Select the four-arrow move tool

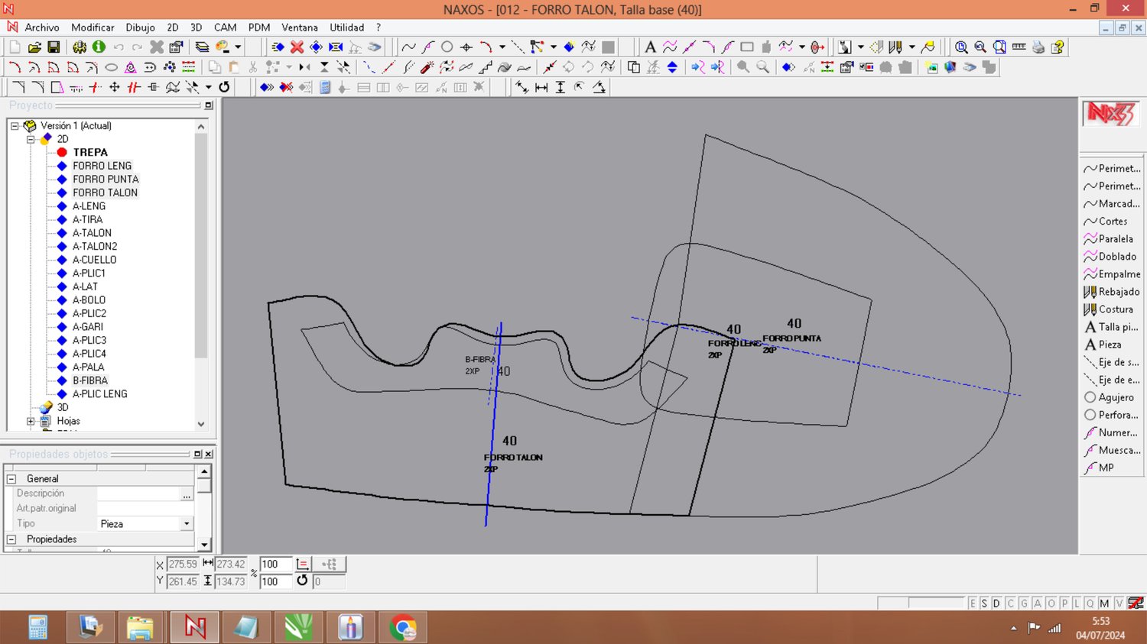[x=115, y=87]
